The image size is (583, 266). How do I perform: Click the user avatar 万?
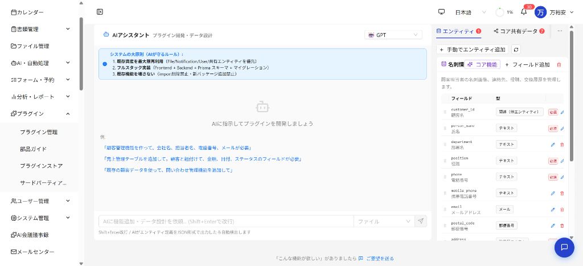[541, 13]
